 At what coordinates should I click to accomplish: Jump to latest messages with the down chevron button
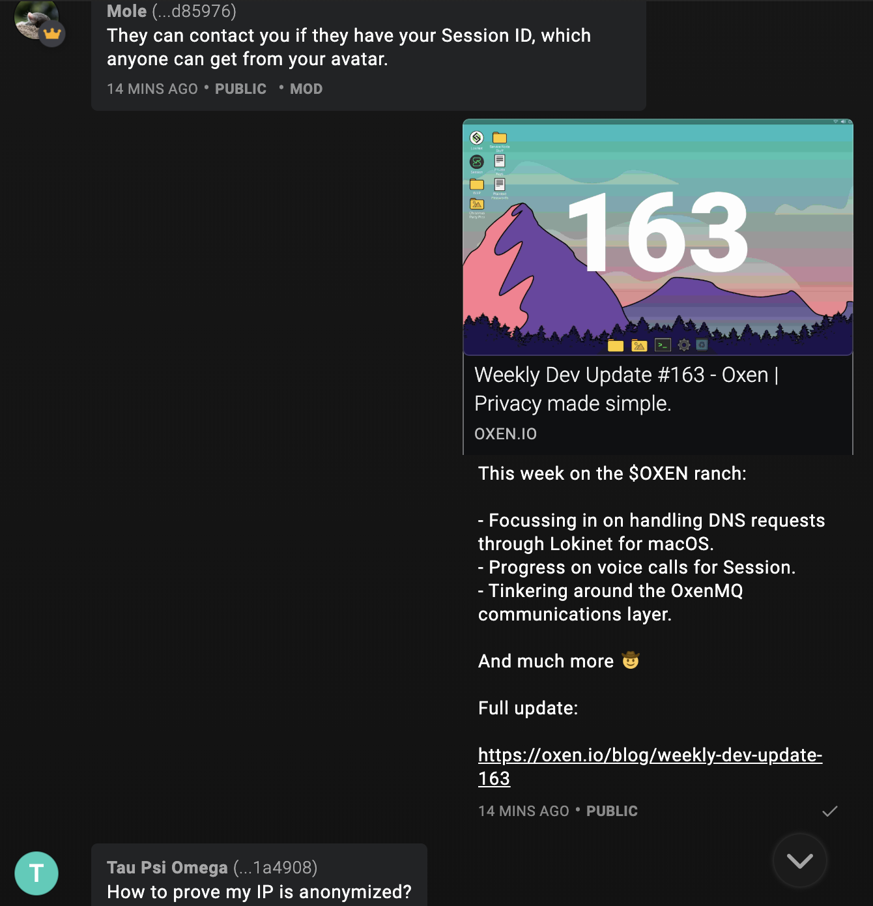point(799,860)
